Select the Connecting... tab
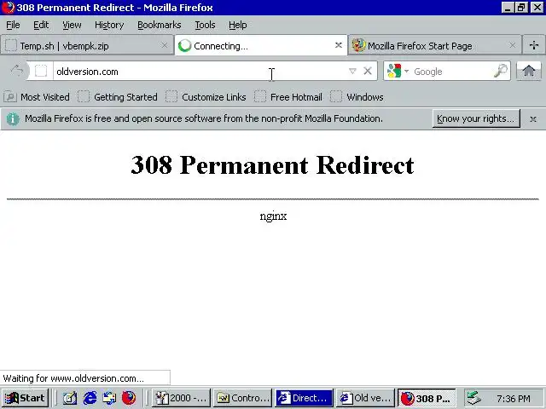The height and width of the screenshot is (409, 546). (260, 45)
